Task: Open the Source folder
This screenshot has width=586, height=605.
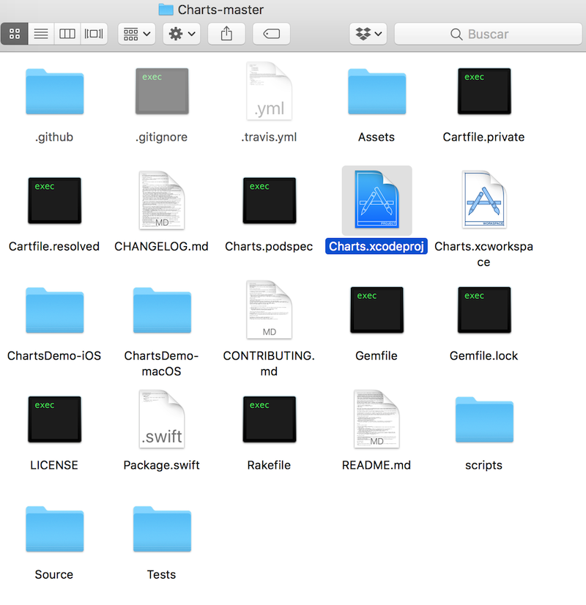Action: (54, 530)
